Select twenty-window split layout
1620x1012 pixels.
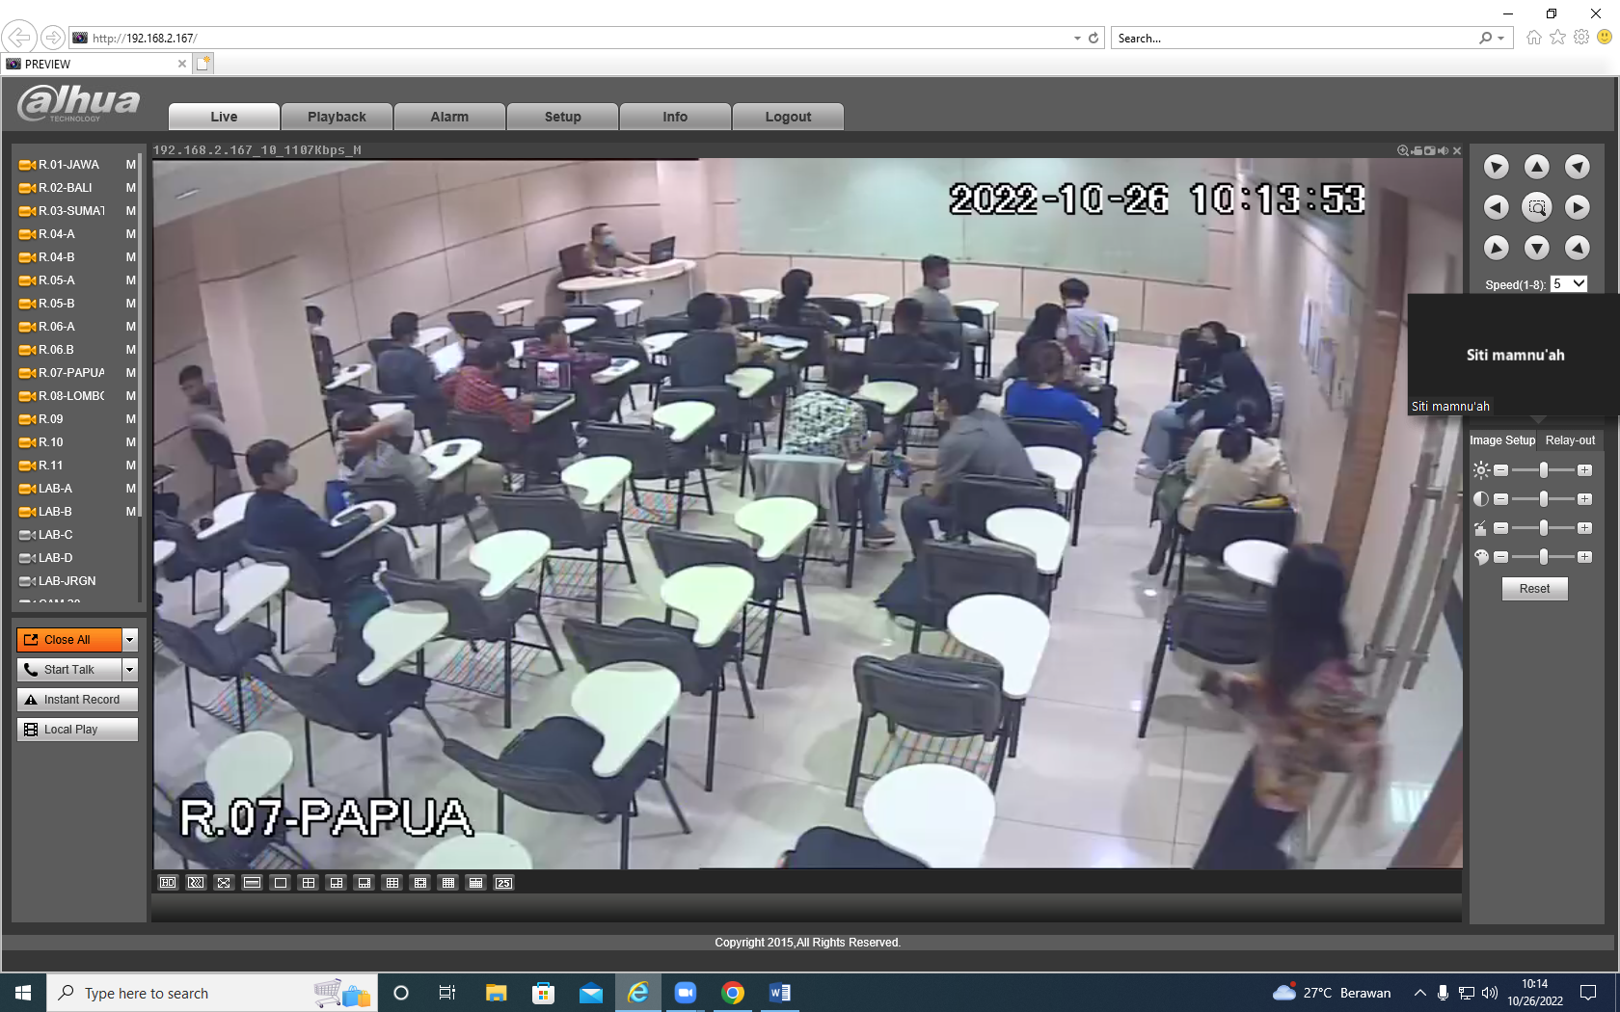(x=475, y=883)
